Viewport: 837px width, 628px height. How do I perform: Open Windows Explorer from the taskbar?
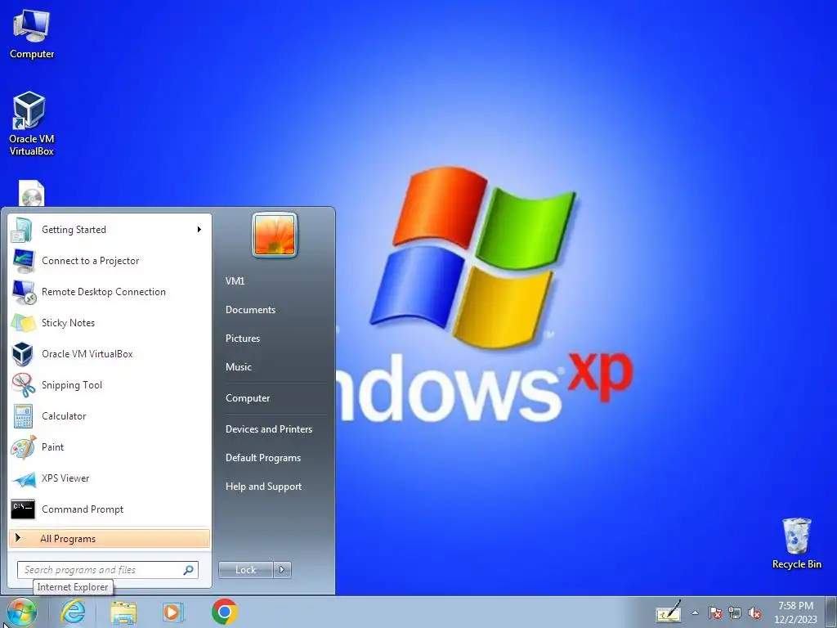tap(123, 612)
